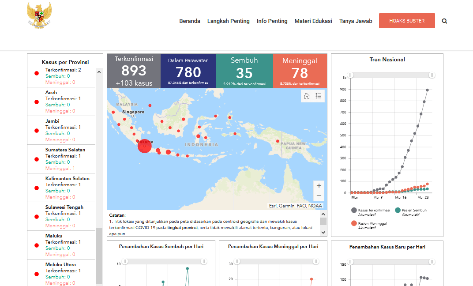Click the map home extent icon
Viewport: 473px width, 286px height.
pyautogui.click(x=307, y=96)
